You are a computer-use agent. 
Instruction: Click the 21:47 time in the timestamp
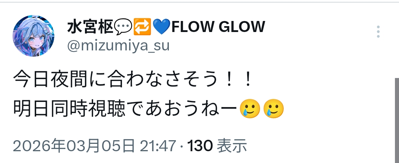click(158, 146)
